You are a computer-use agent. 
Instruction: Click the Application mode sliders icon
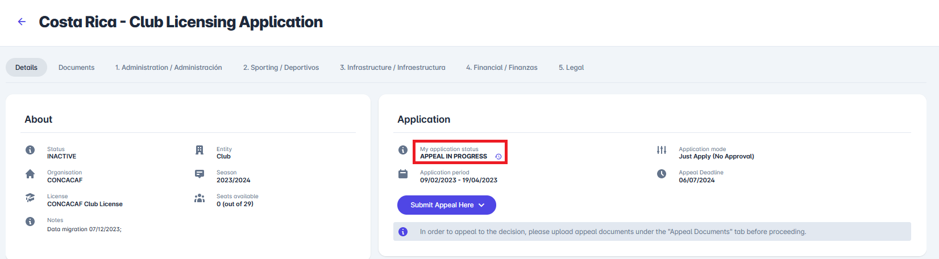[x=662, y=150]
